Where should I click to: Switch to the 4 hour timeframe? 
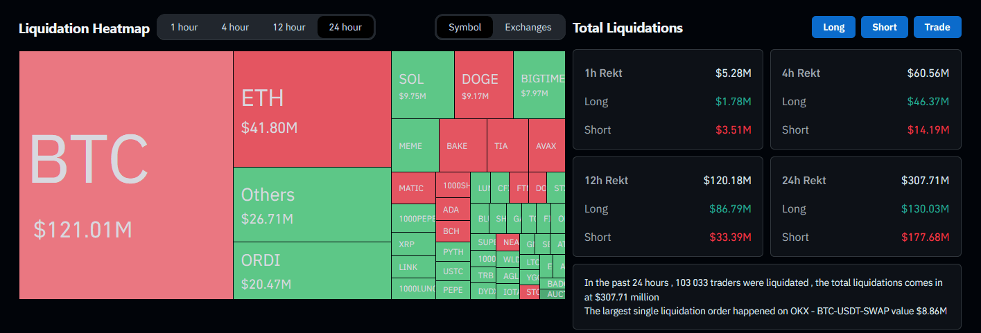click(235, 27)
